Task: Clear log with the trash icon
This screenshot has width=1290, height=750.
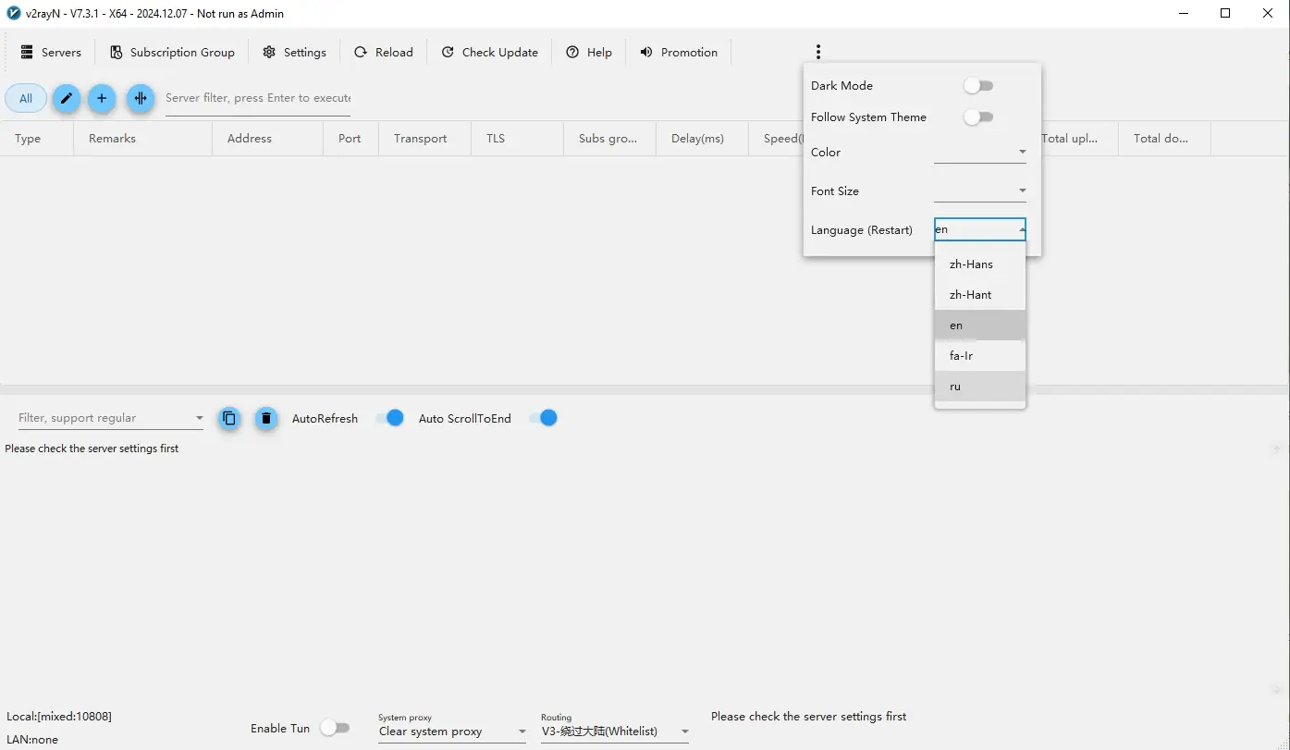Action: coord(266,418)
